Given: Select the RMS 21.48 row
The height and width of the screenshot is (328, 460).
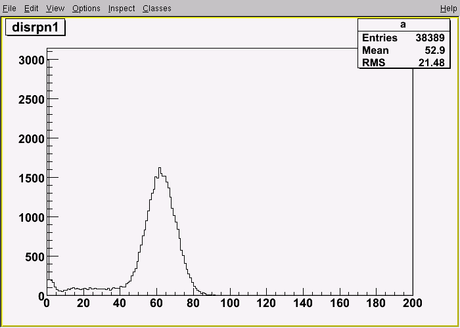Looking at the screenshot, I should point(403,62).
